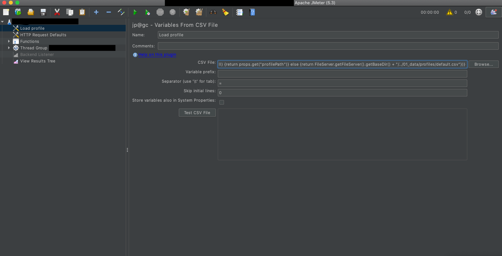Click the 00:00:00 elapsed time display
The image size is (502, 256).
pos(430,12)
